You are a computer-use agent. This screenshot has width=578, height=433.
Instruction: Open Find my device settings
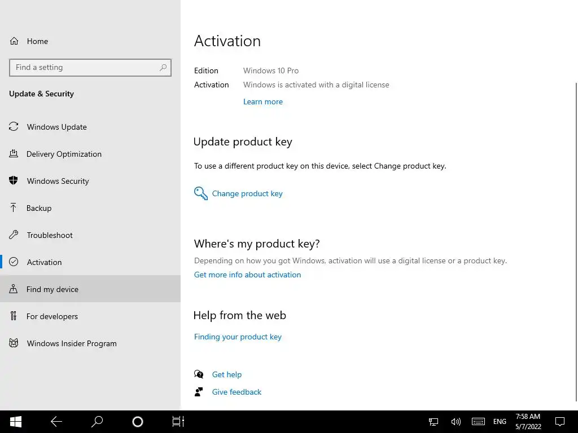point(90,289)
